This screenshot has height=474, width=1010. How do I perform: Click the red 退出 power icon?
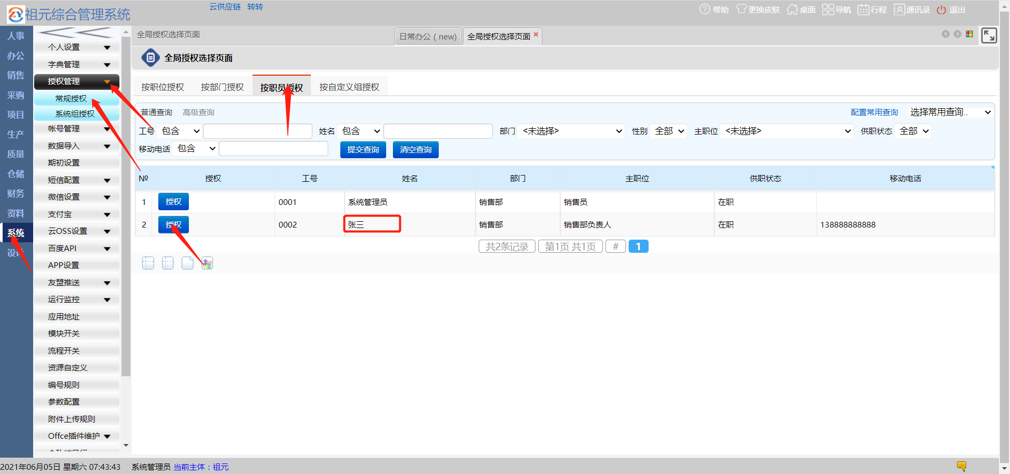coord(942,9)
